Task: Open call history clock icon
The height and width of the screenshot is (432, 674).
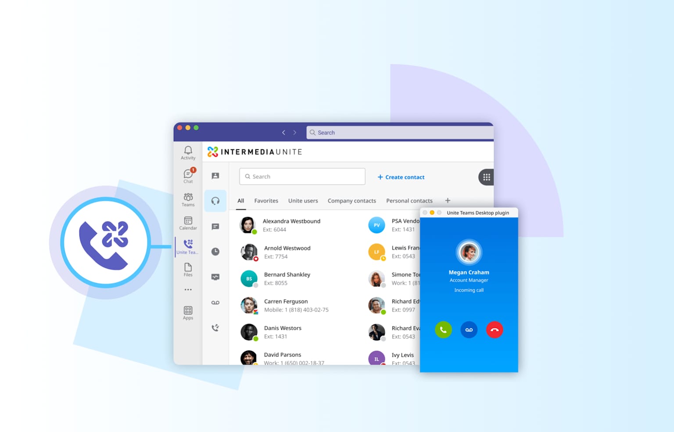Action: (215, 251)
